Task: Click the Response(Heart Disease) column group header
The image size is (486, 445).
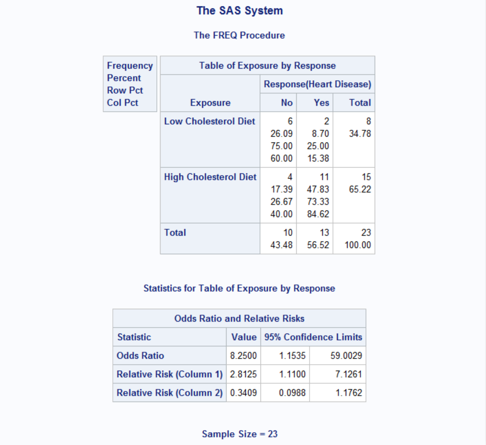Action: 317,84
